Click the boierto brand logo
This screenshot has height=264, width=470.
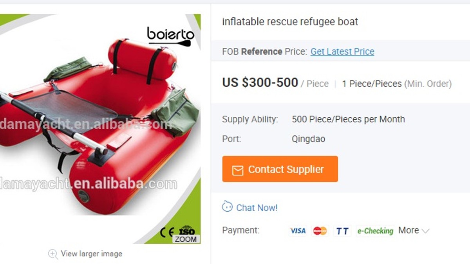click(170, 36)
